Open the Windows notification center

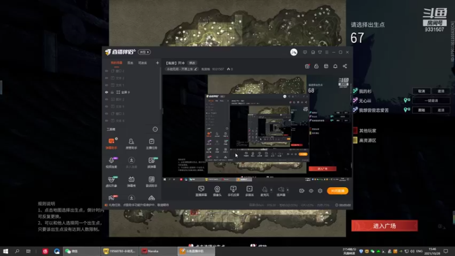[446, 251]
